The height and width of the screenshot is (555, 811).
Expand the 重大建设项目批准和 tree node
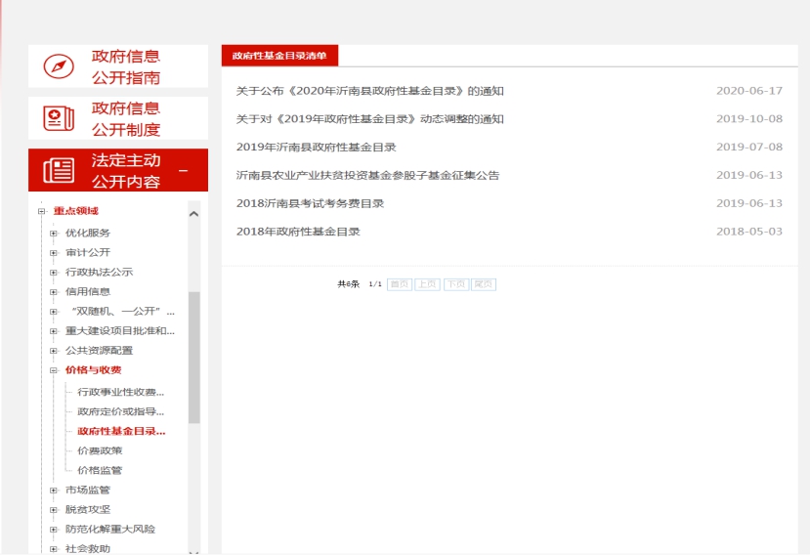tap(54, 331)
